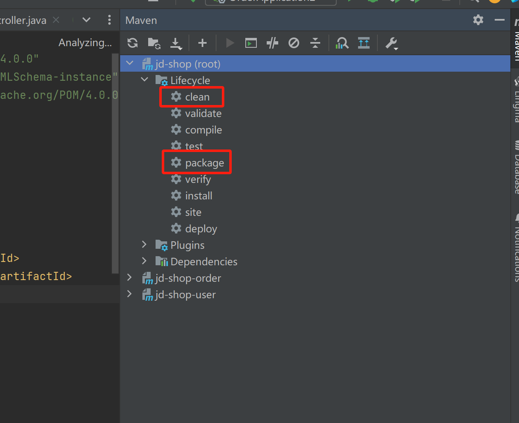
Task: Click the Plugins folder label
Action: [187, 245]
